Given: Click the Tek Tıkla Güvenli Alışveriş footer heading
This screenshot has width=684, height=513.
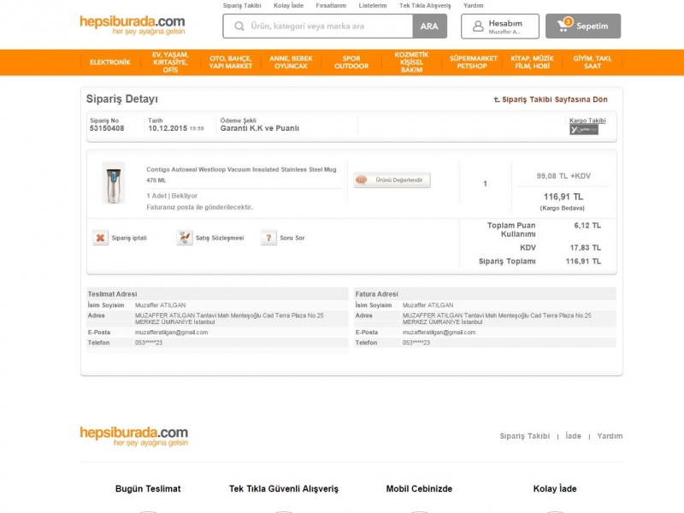Looking at the screenshot, I should coord(284,488).
